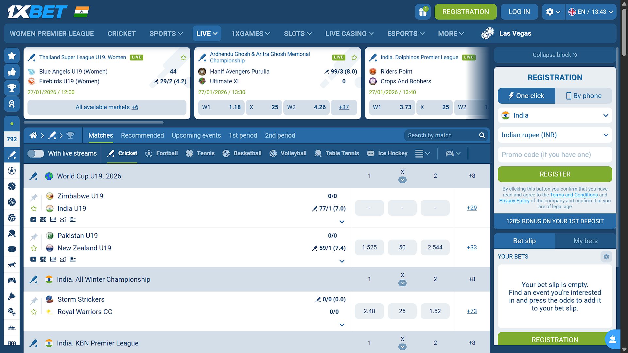Screen dimensions: 628x353
Task: Favorite the Pakistan U19 match star
Action: click(x=34, y=248)
